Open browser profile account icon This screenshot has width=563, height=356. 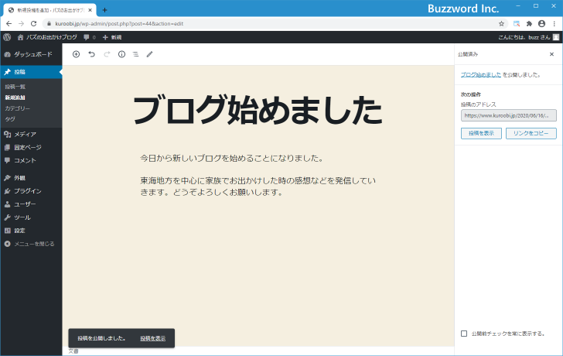[x=542, y=24]
